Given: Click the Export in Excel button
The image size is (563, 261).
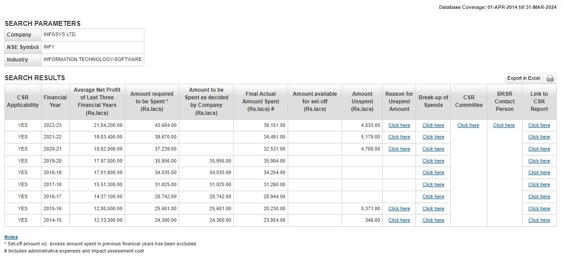Looking at the screenshot, I should [x=523, y=78].
